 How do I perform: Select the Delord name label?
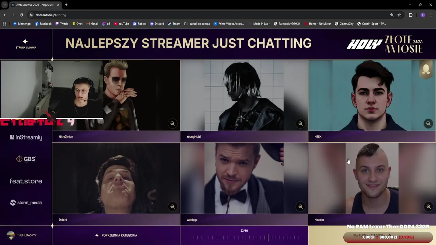point(63,220)
